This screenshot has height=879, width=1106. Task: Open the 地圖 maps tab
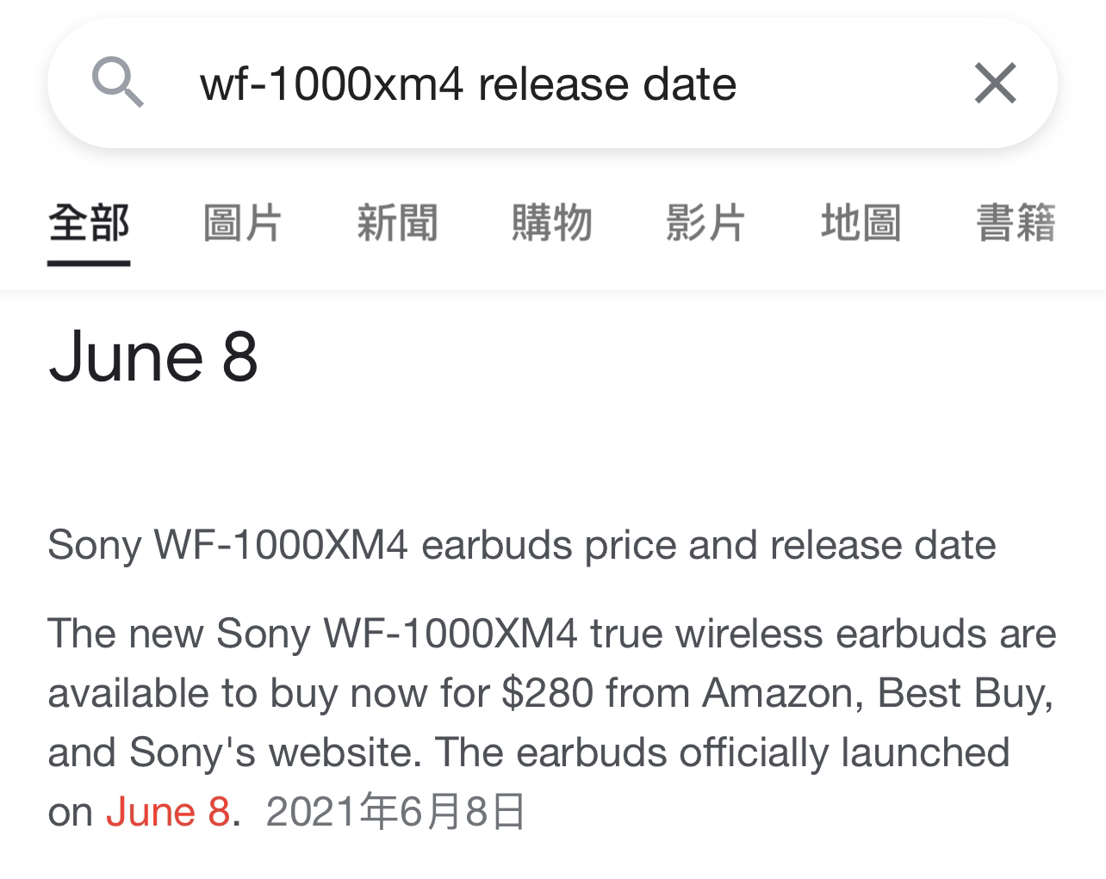click(x=861, y=224)
